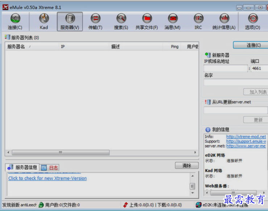This screenshot has height=211, width=268.
Task: Open the Transfers (传输) toolbar icon
Action: pos(96,18)
